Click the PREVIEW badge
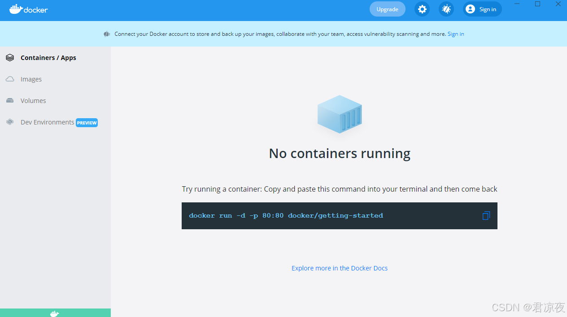This screenshot has width=567, height=317. pyautogui.click(x=87, y=123)
